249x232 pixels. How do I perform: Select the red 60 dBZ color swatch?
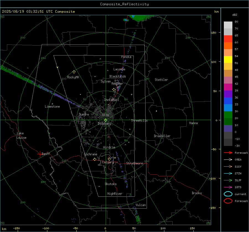(228, 39)
